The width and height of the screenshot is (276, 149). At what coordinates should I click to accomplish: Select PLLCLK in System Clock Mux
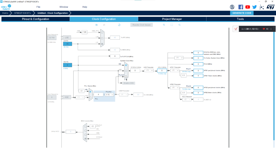coord(126,76)
